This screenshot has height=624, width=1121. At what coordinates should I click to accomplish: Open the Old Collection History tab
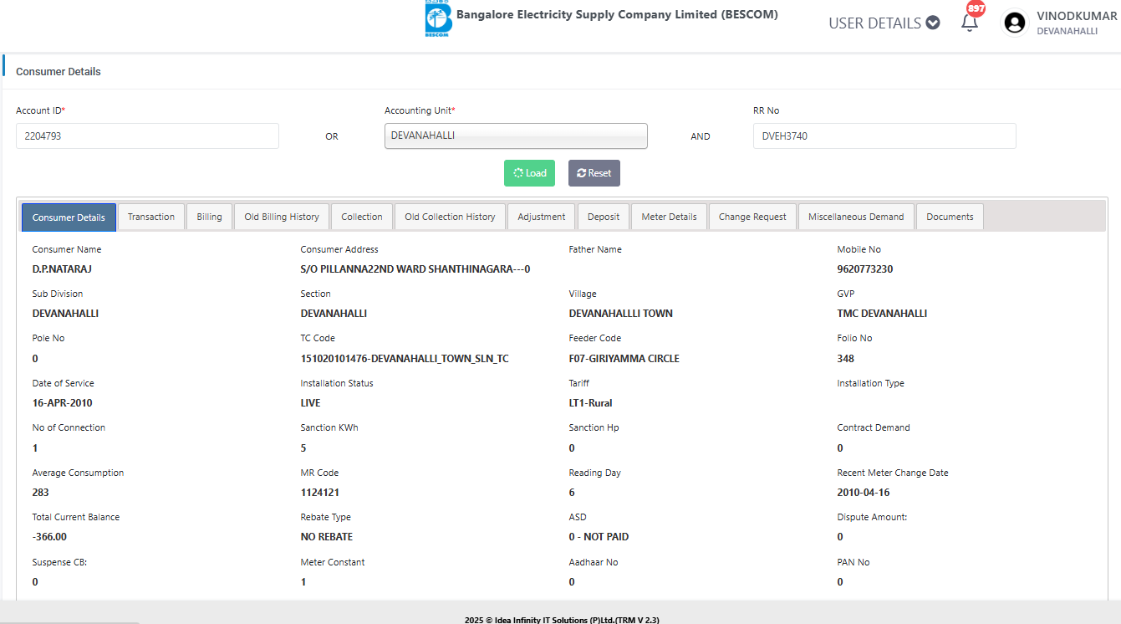(x=450, y=217)
